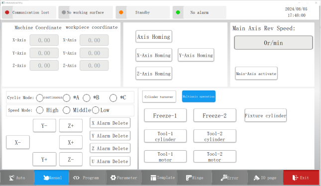Click the Main-Axis activate button
Viewport: 321px width, 186px height.
coord(256,74)
